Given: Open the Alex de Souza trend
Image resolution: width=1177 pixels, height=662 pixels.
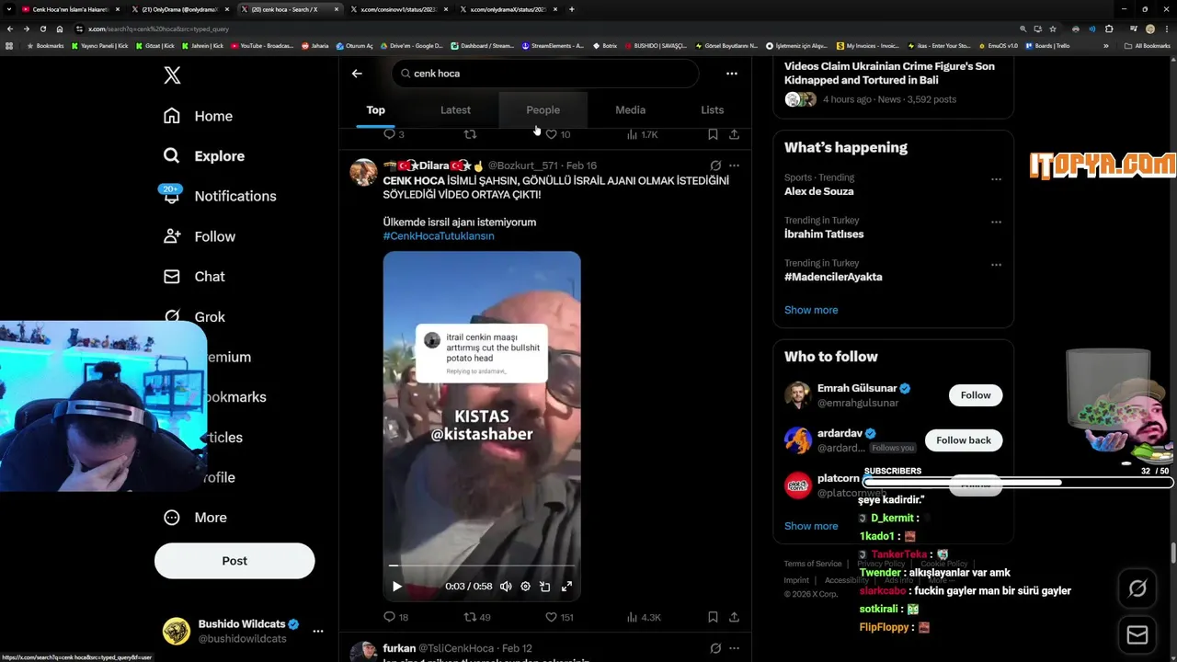Looking at the screenshot, I should point(819,191).
